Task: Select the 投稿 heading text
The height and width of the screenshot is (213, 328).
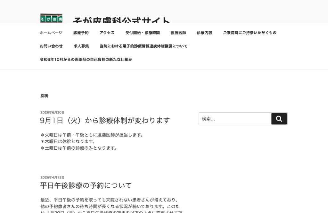Action: tap(44, 96)
